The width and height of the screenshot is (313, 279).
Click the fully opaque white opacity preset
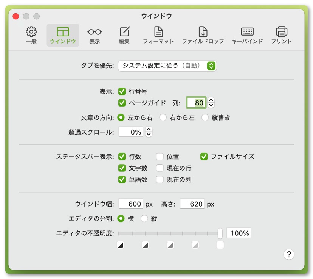click(220, 245)
